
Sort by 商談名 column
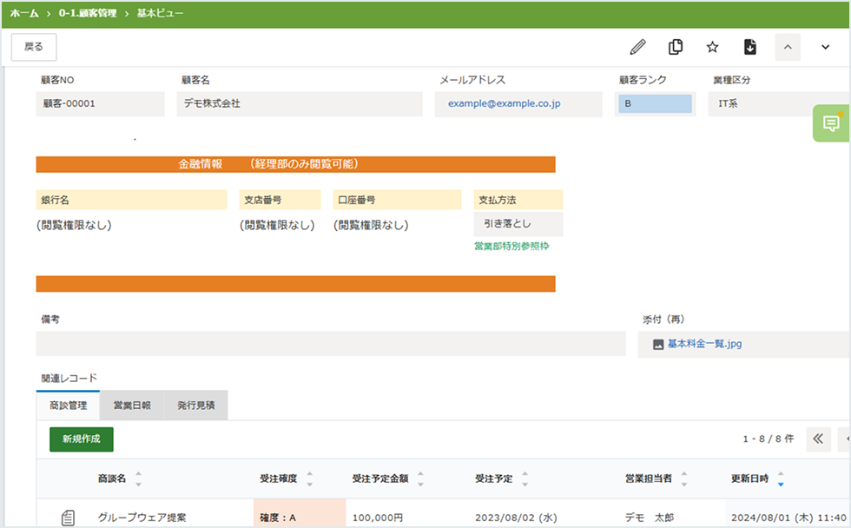click(138, 479)
